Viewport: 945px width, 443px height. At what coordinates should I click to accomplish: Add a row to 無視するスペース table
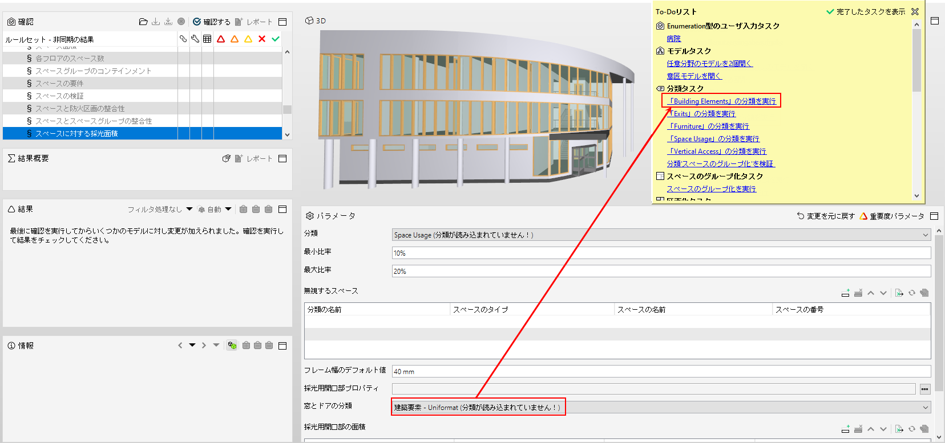846,293
